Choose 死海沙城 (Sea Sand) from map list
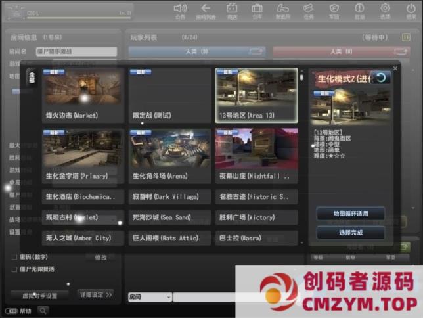The width and height of the screenshot is (423, 318). coord(169,217)
